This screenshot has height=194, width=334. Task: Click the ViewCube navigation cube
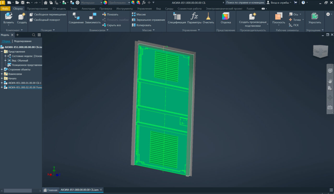coord(320,51)
